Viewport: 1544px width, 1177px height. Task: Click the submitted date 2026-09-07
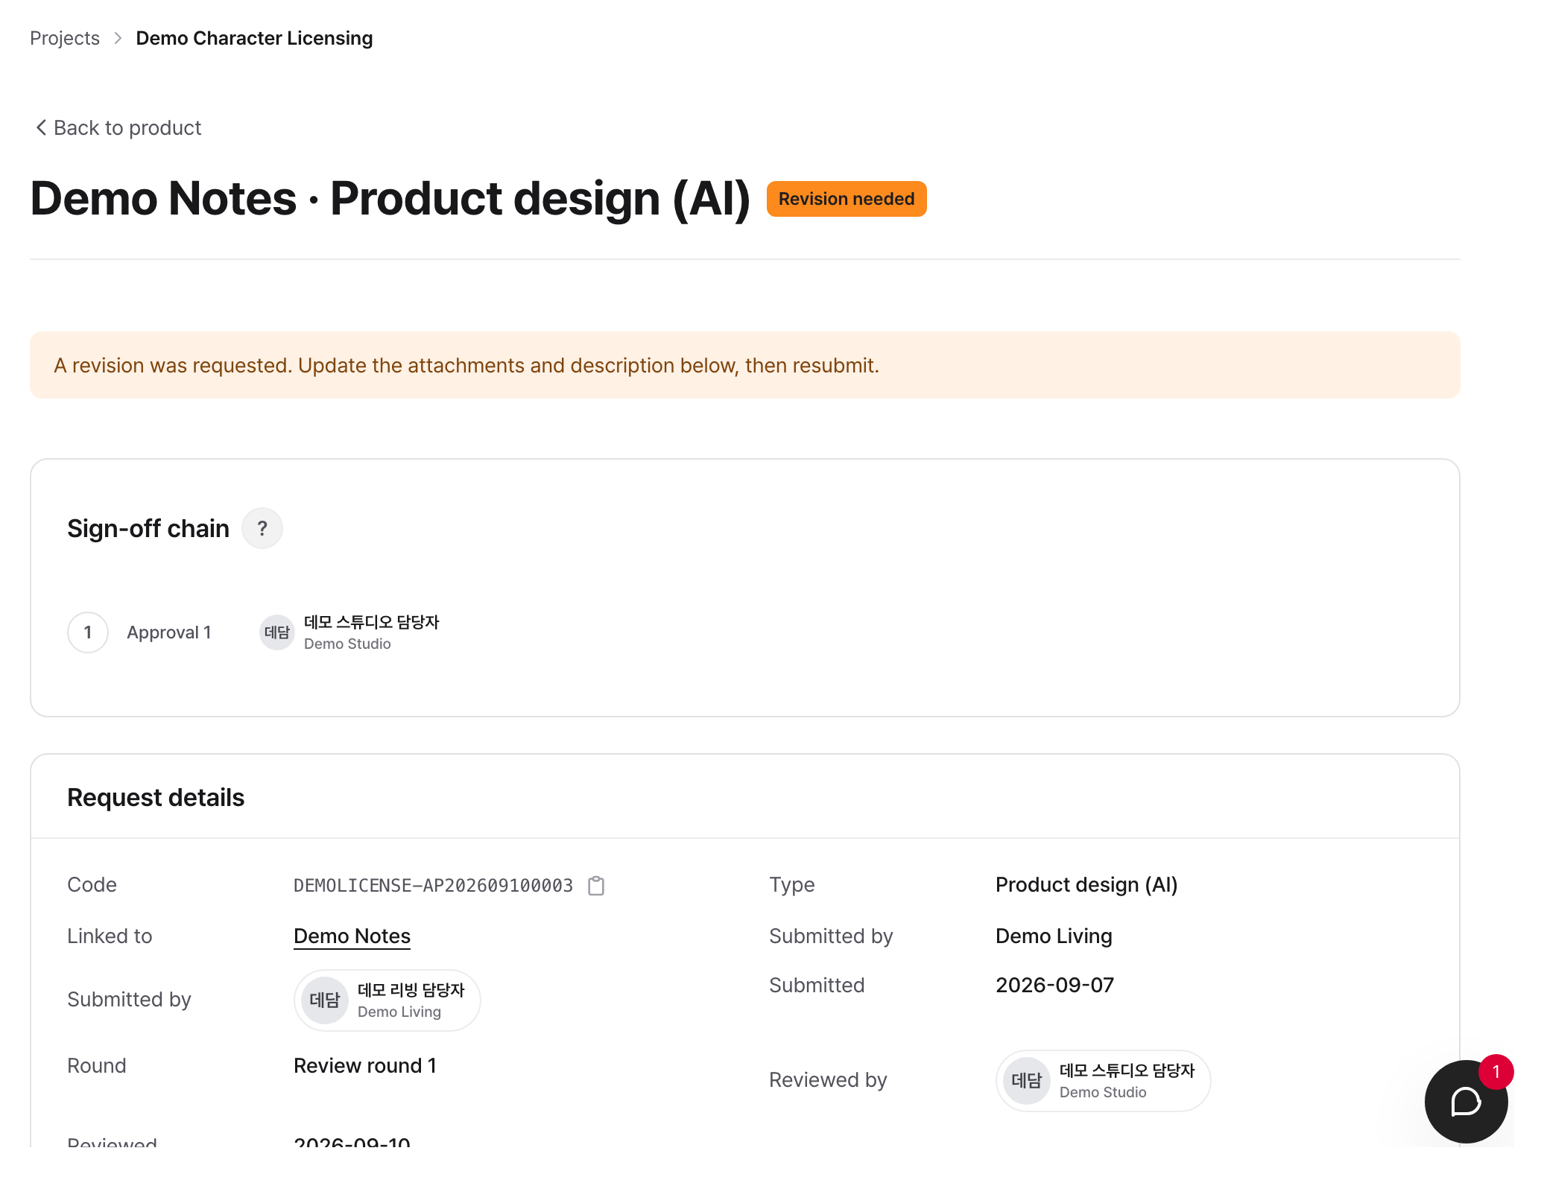tap(1054, 985)
